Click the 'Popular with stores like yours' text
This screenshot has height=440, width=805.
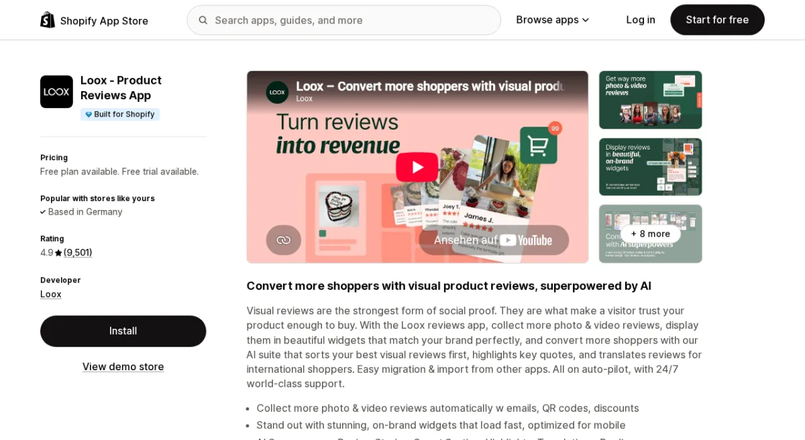97,199
